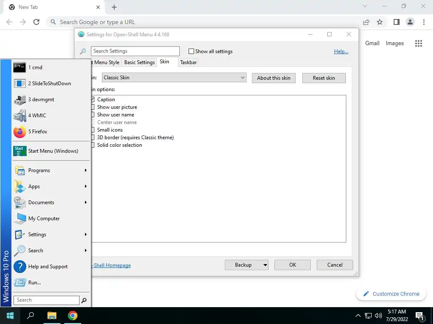
Task: Expand the Settings submenu arrow
Action: pos(85,235)
